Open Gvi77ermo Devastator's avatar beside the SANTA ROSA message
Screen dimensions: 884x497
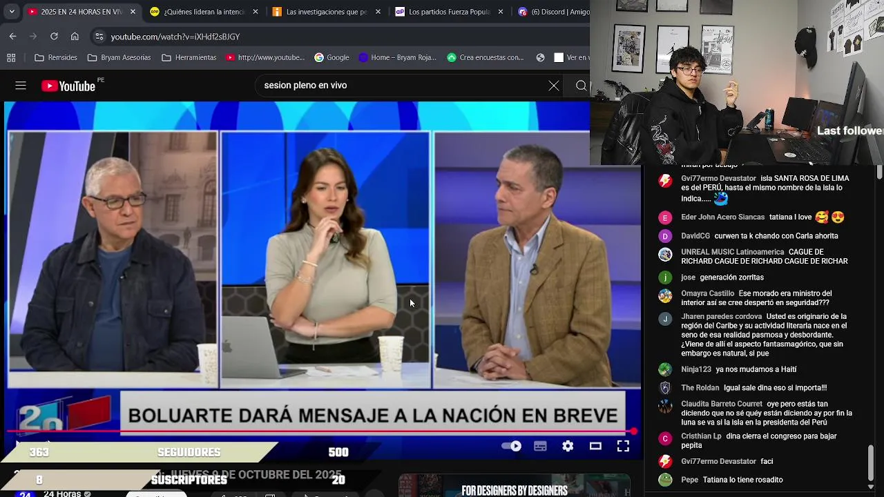665,181
